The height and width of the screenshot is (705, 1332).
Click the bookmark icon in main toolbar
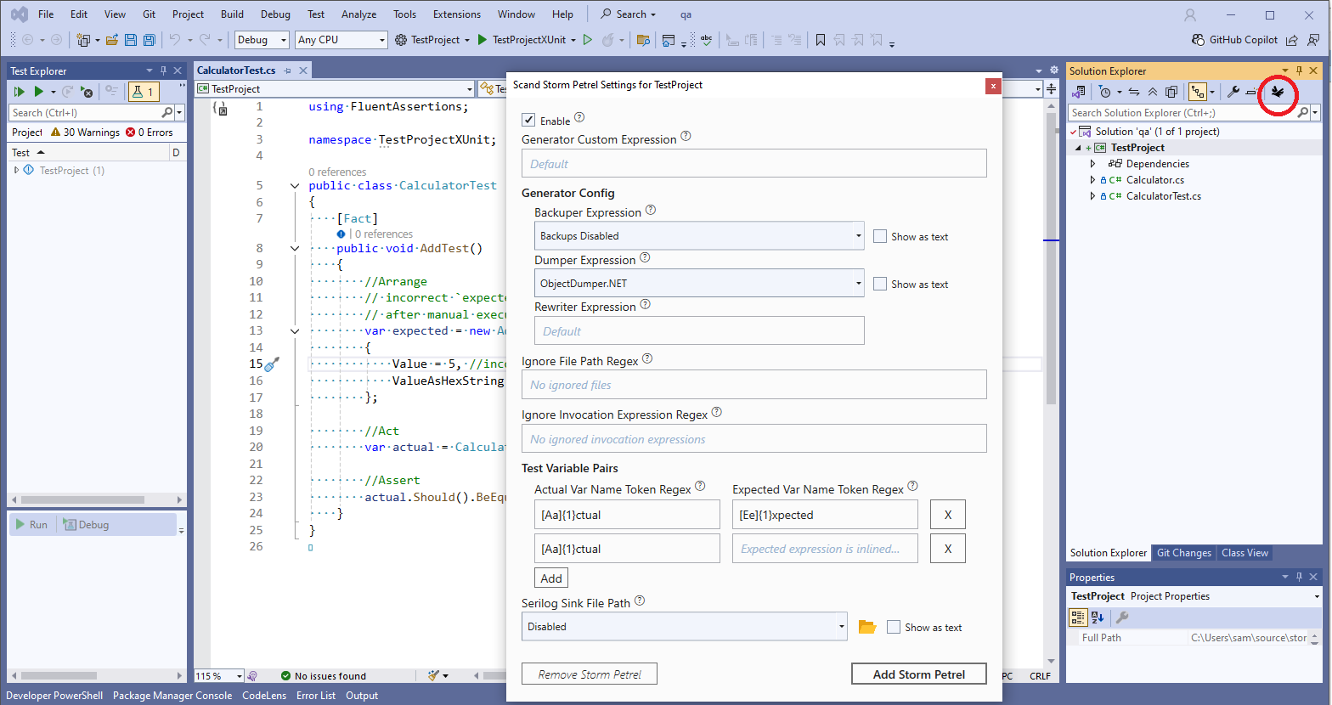tap(820, 40)
